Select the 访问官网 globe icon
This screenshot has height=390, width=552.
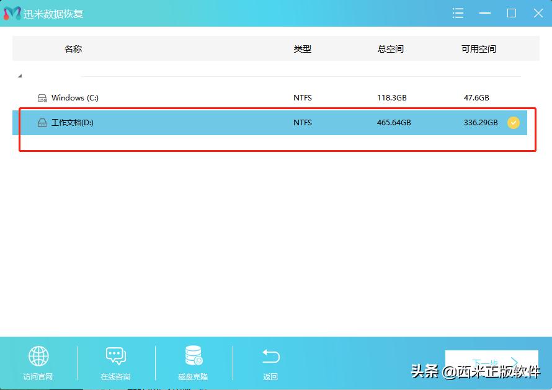click(x=38, y=356)
